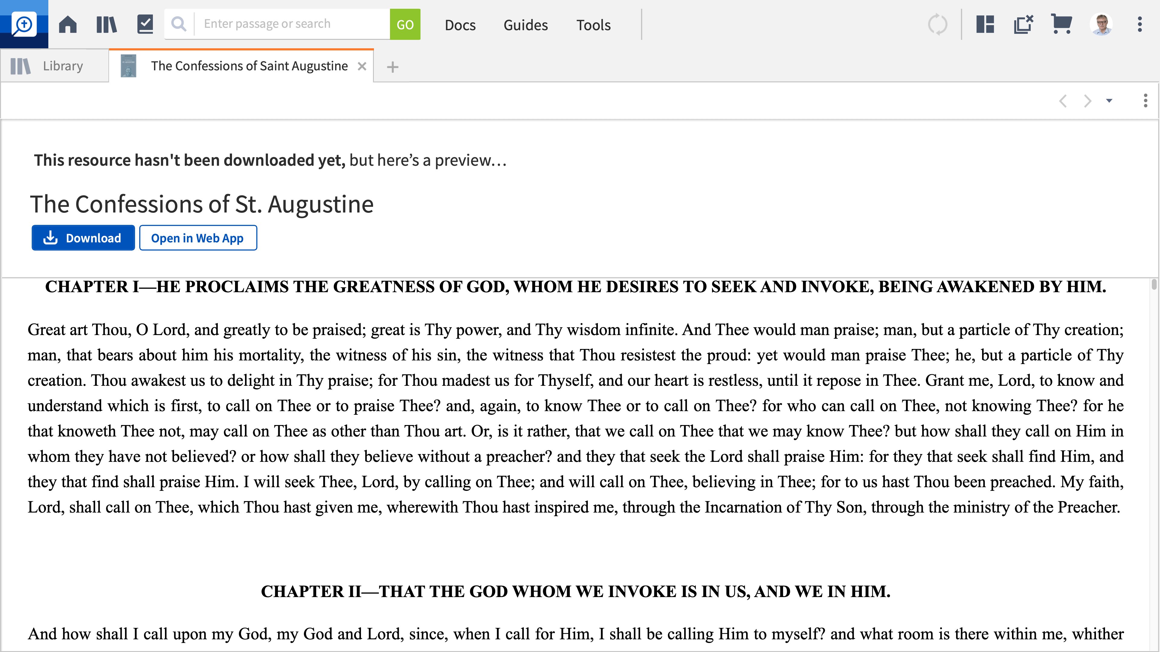Click the Chapter I heading text
Viewport: 1160px width, 652px height.
pos(575,287)
